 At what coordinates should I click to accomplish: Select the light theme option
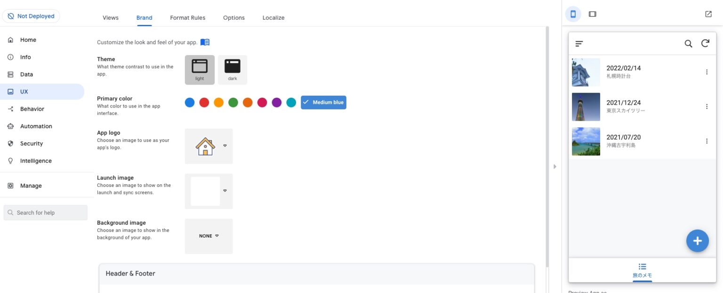[200, 69]
